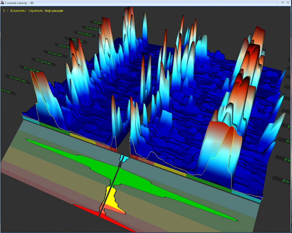Restore down the spectrum window
The height and width of the screenshot is (233, 292).
coord(282,2)
